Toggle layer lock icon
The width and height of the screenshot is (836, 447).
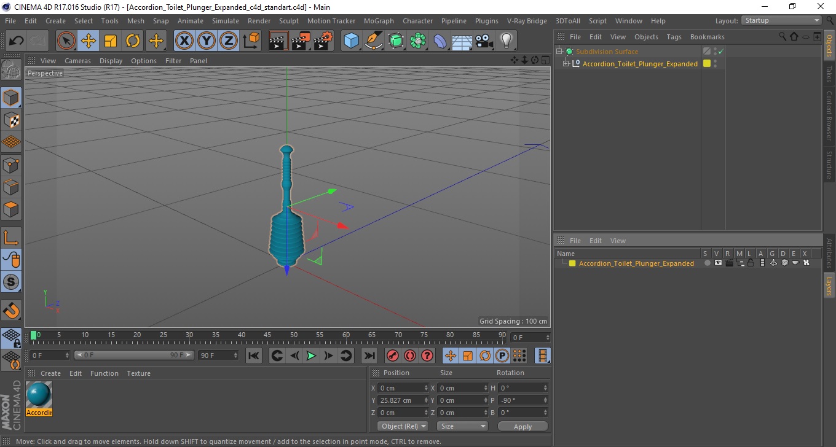751,263
